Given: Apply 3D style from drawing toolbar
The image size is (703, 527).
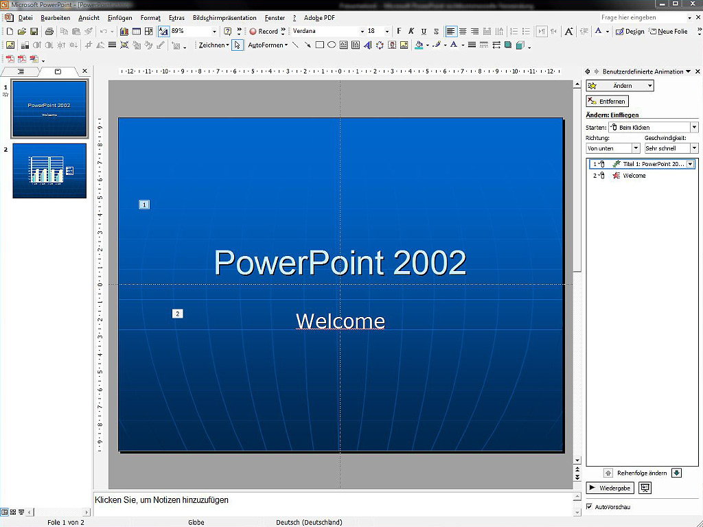Looking at the screenshot, I should click(520, 45).
